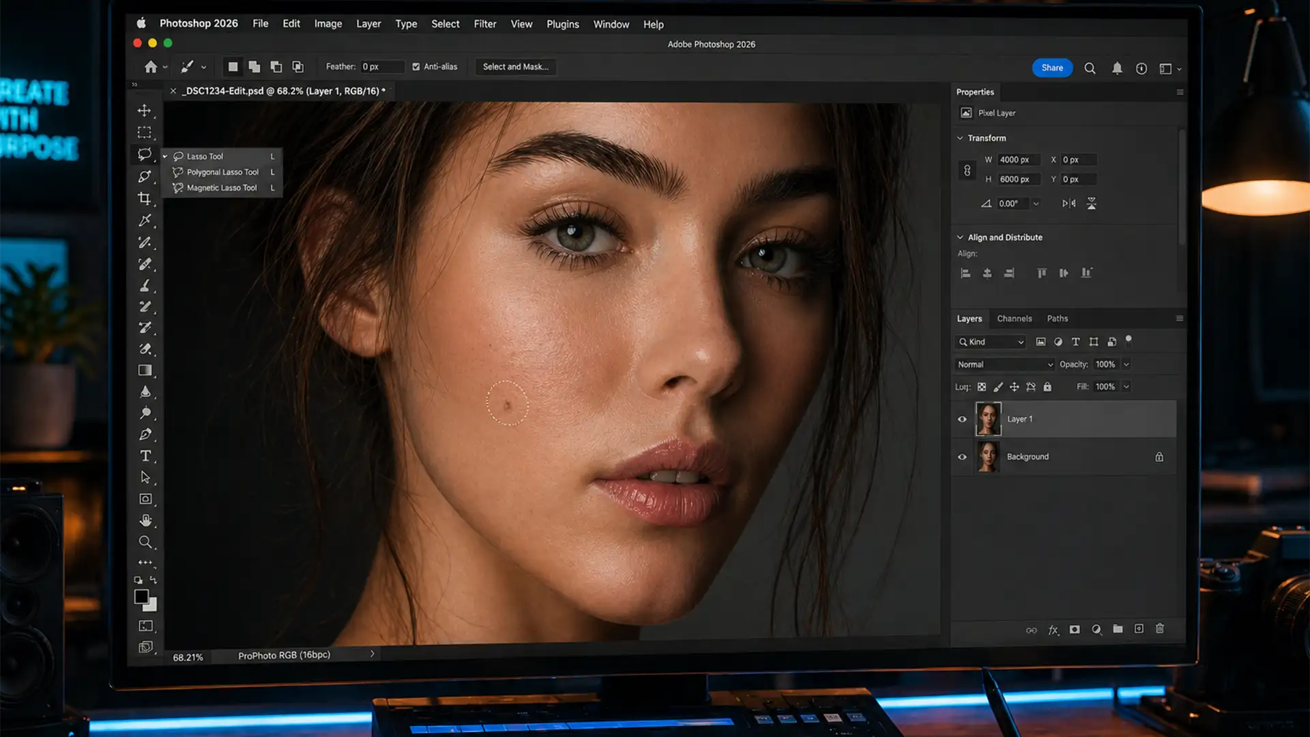The height and width of the screenshot is (737, 1310).
Task: Toggle Layer 1 visibility
Action: click(x=962, y=418)
